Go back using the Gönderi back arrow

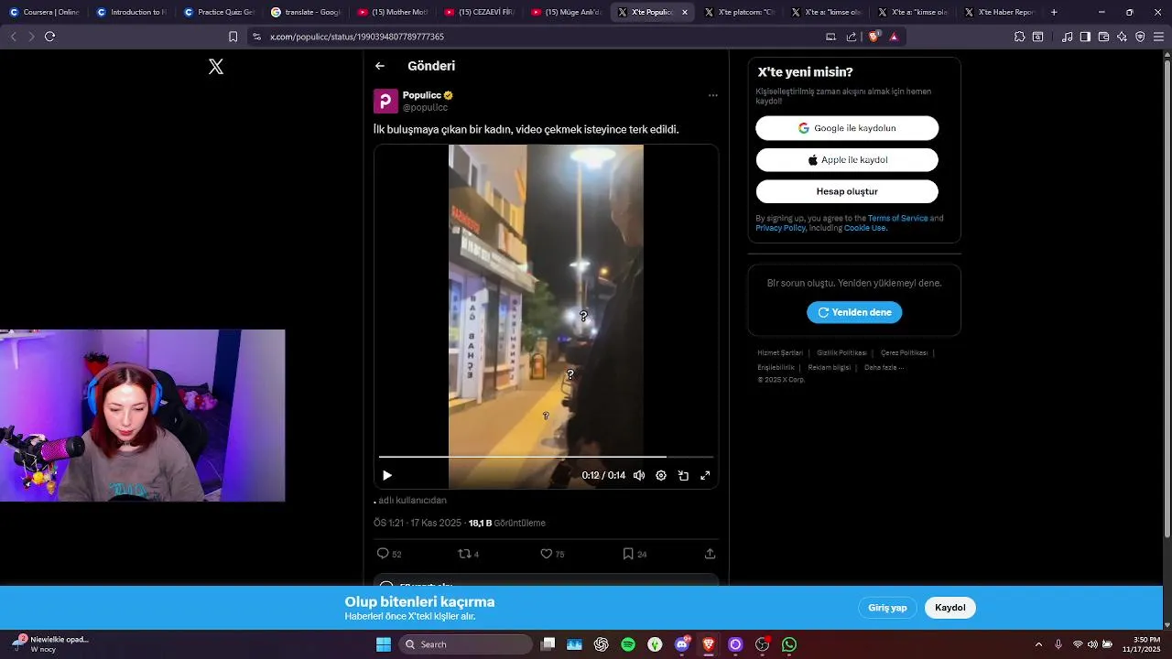(380, 66)
